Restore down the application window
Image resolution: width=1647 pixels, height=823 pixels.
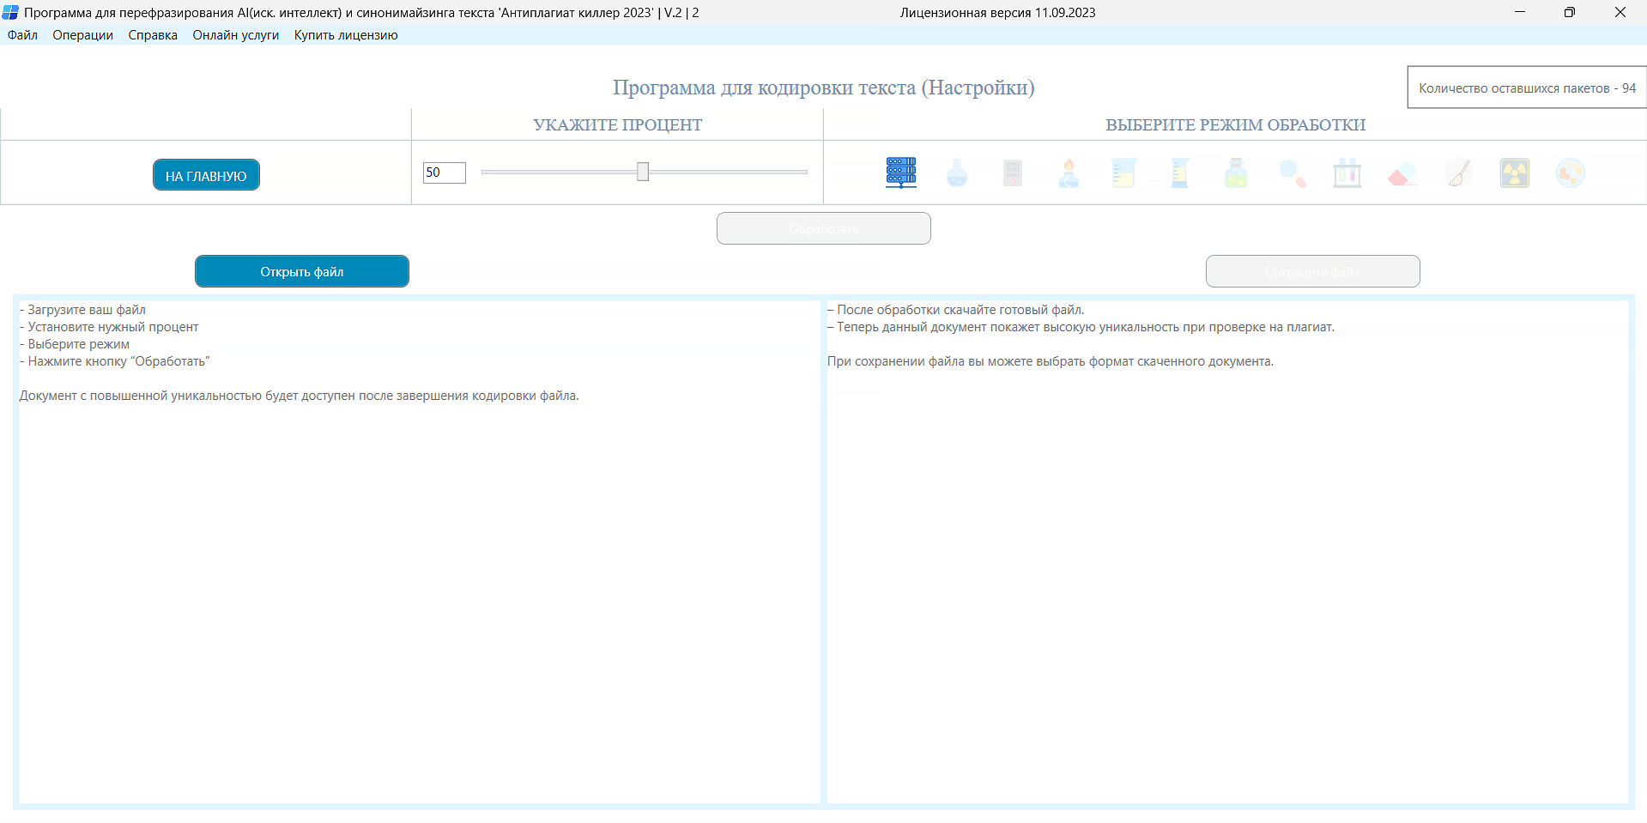[x=1570, y=12]
